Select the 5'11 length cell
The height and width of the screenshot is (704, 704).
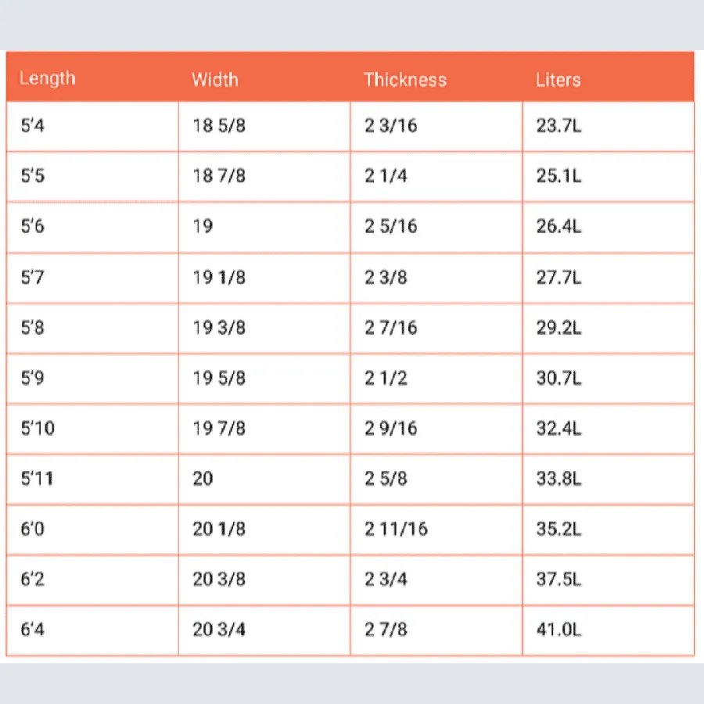click(x=92, y=479)
